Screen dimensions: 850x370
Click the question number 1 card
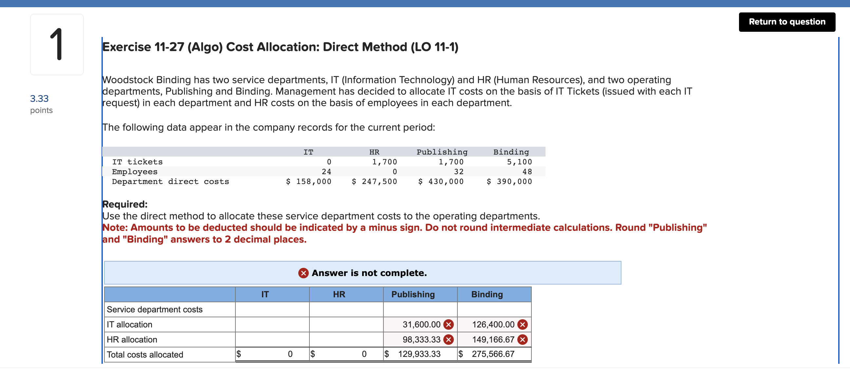tap(57, 44)
